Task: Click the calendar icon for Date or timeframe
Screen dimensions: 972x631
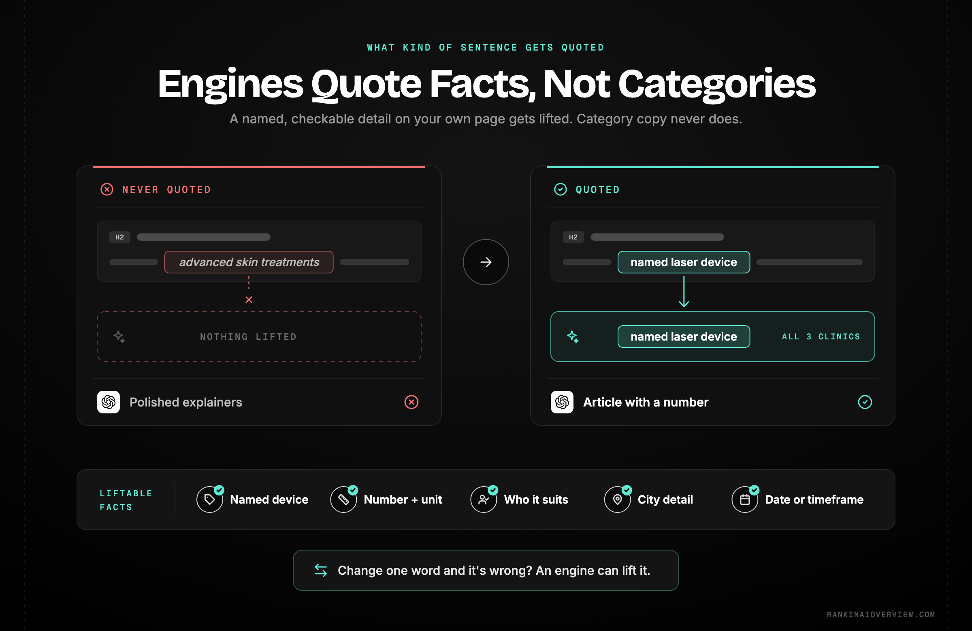Action: tap(745, 499)
